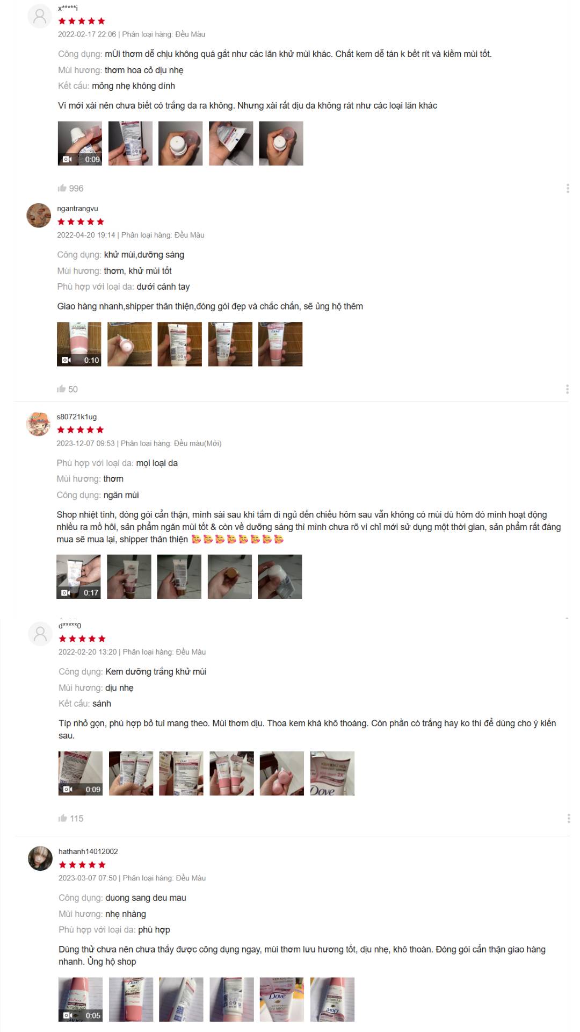
Task: View Dove logo photo in d*****0 review
Action: 332,773
